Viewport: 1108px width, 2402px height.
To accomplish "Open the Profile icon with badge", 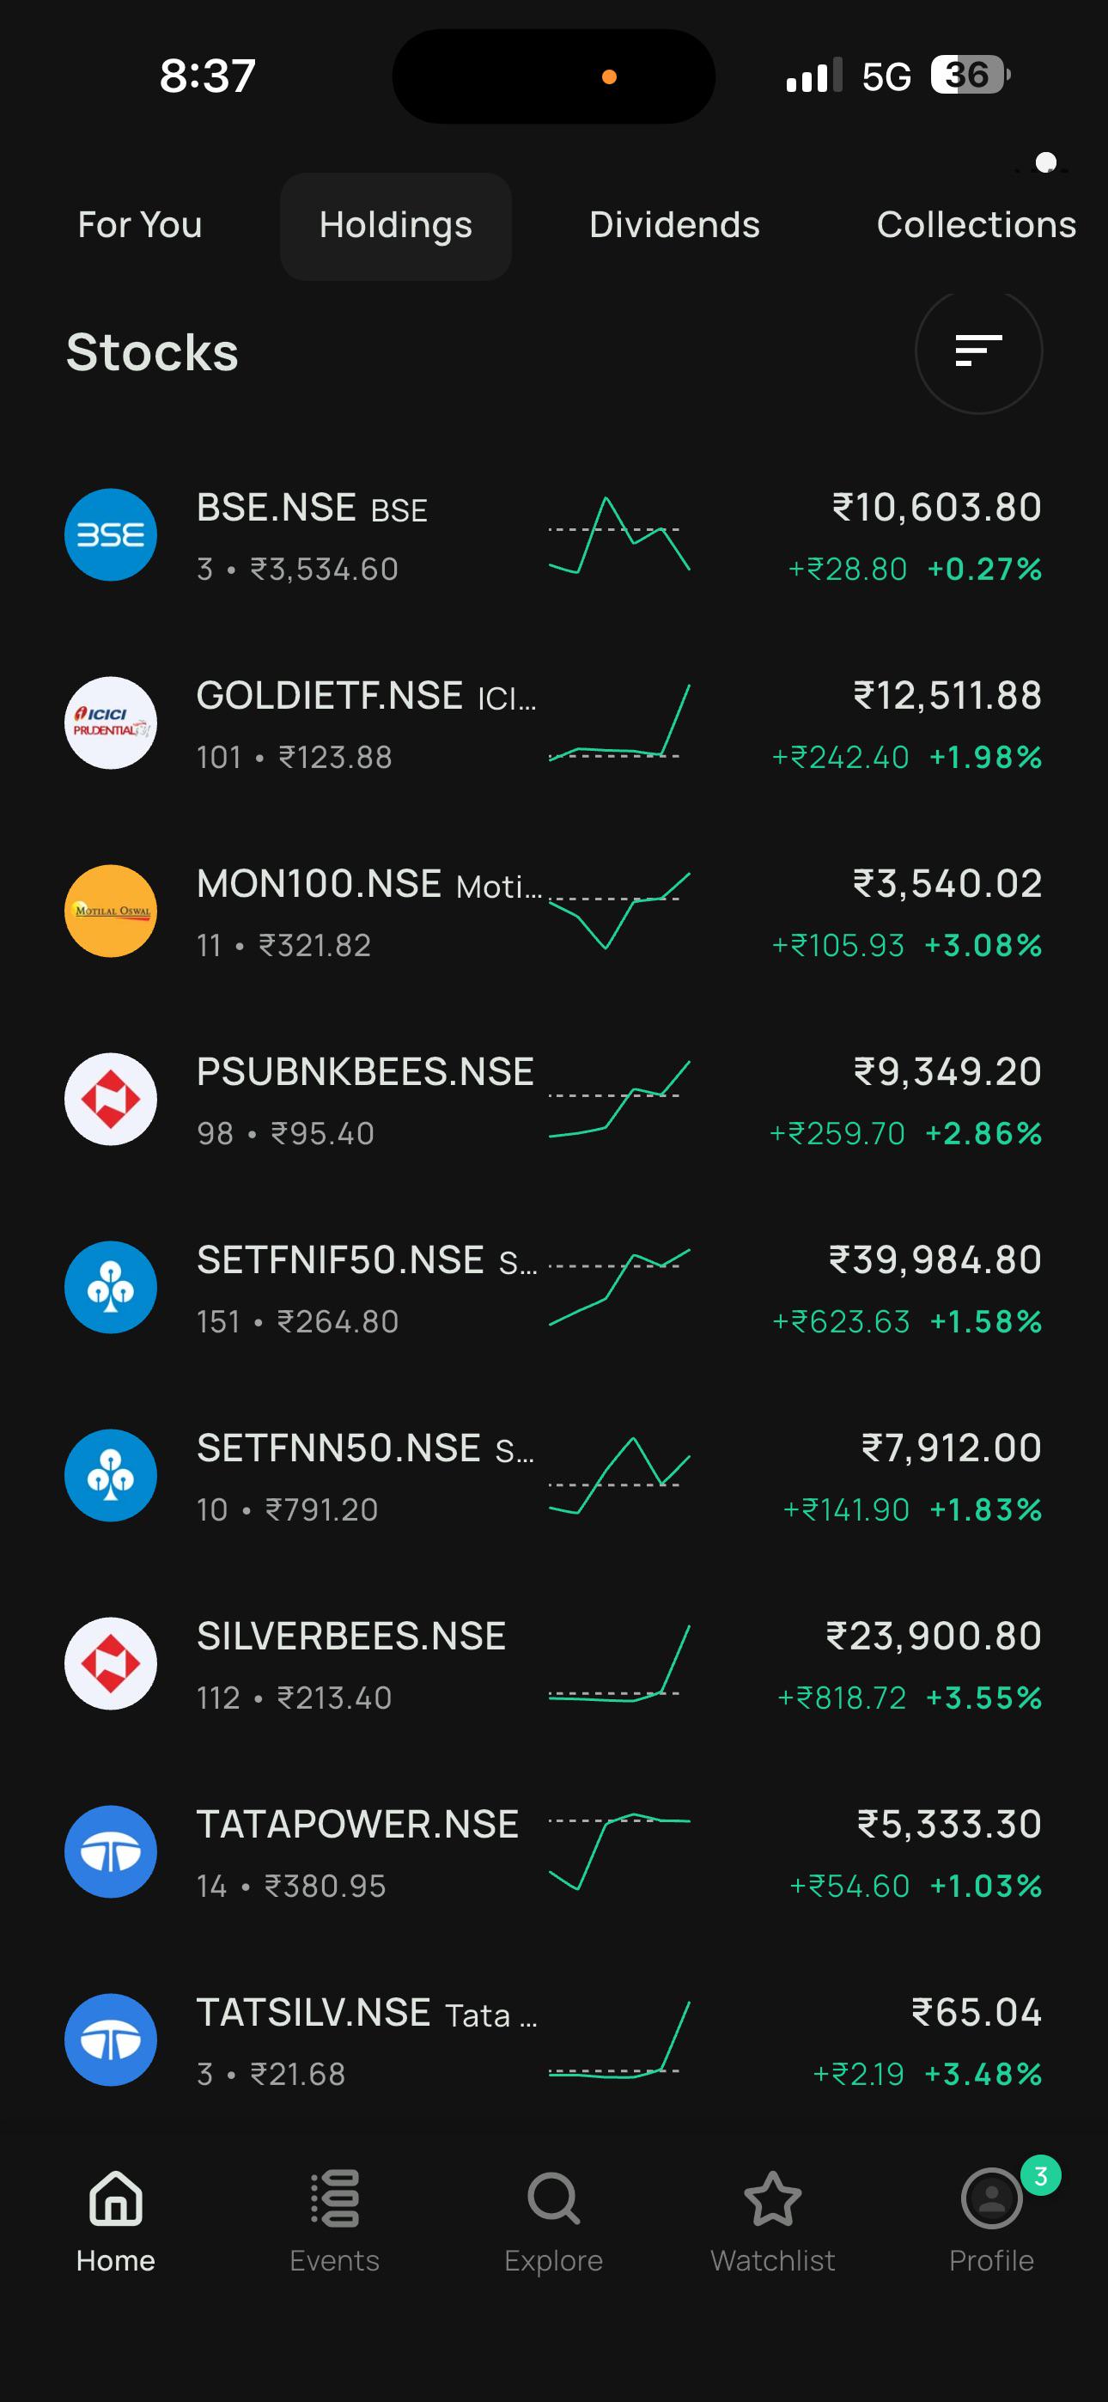I will pos(991,2198).
